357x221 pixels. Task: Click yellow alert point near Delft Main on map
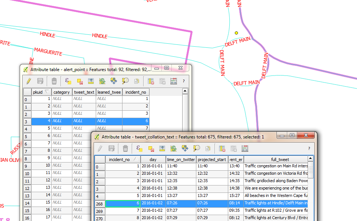coord(236,33)
